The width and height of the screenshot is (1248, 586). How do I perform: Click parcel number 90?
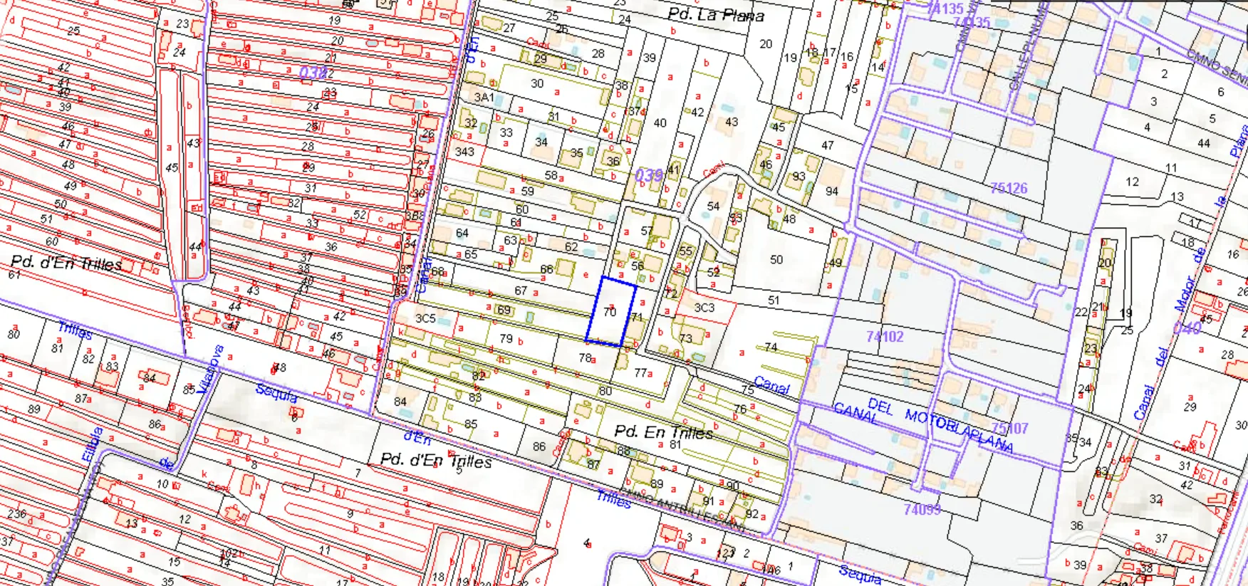tap(732, 486)
